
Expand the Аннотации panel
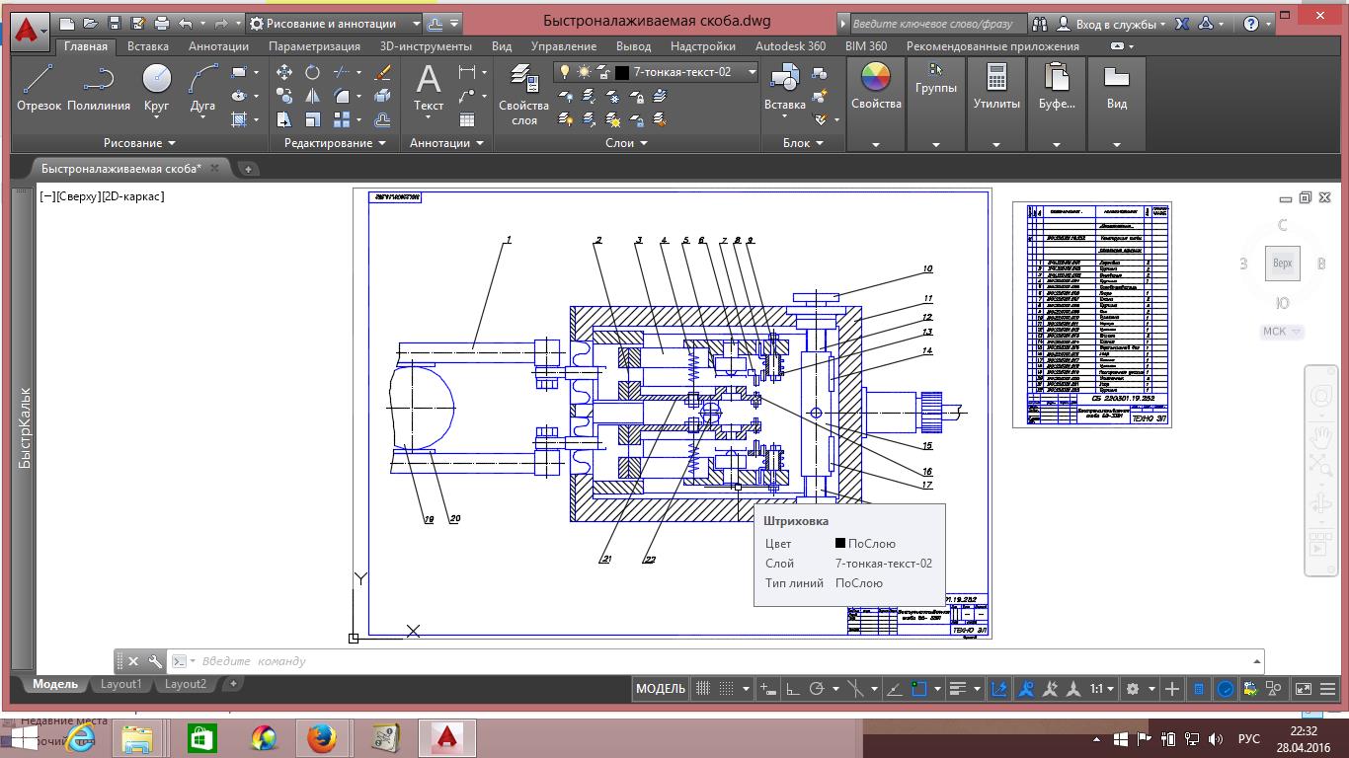(447, 143)
